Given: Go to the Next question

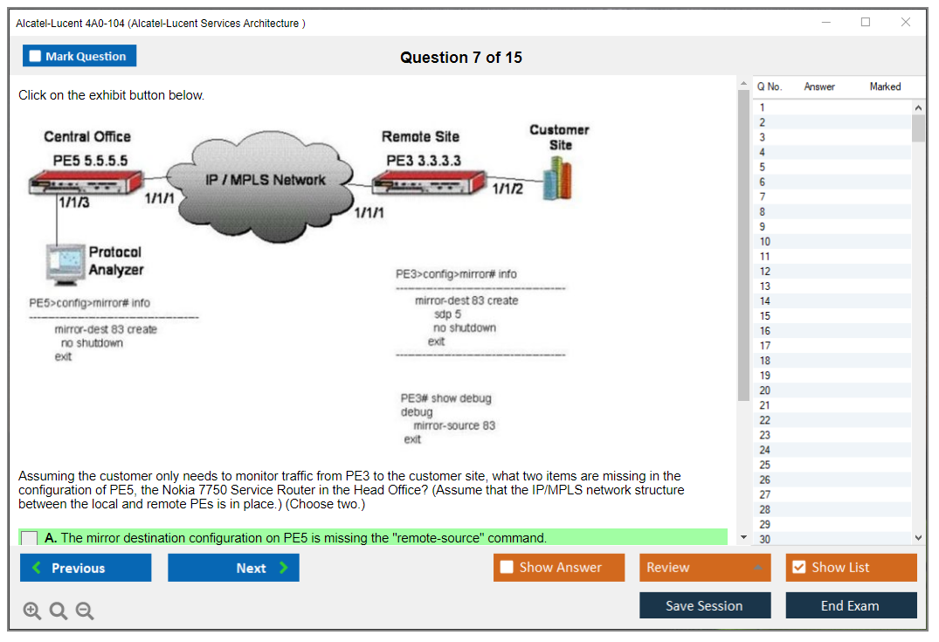Looking at the screenshot, I should tap(233, 568).
